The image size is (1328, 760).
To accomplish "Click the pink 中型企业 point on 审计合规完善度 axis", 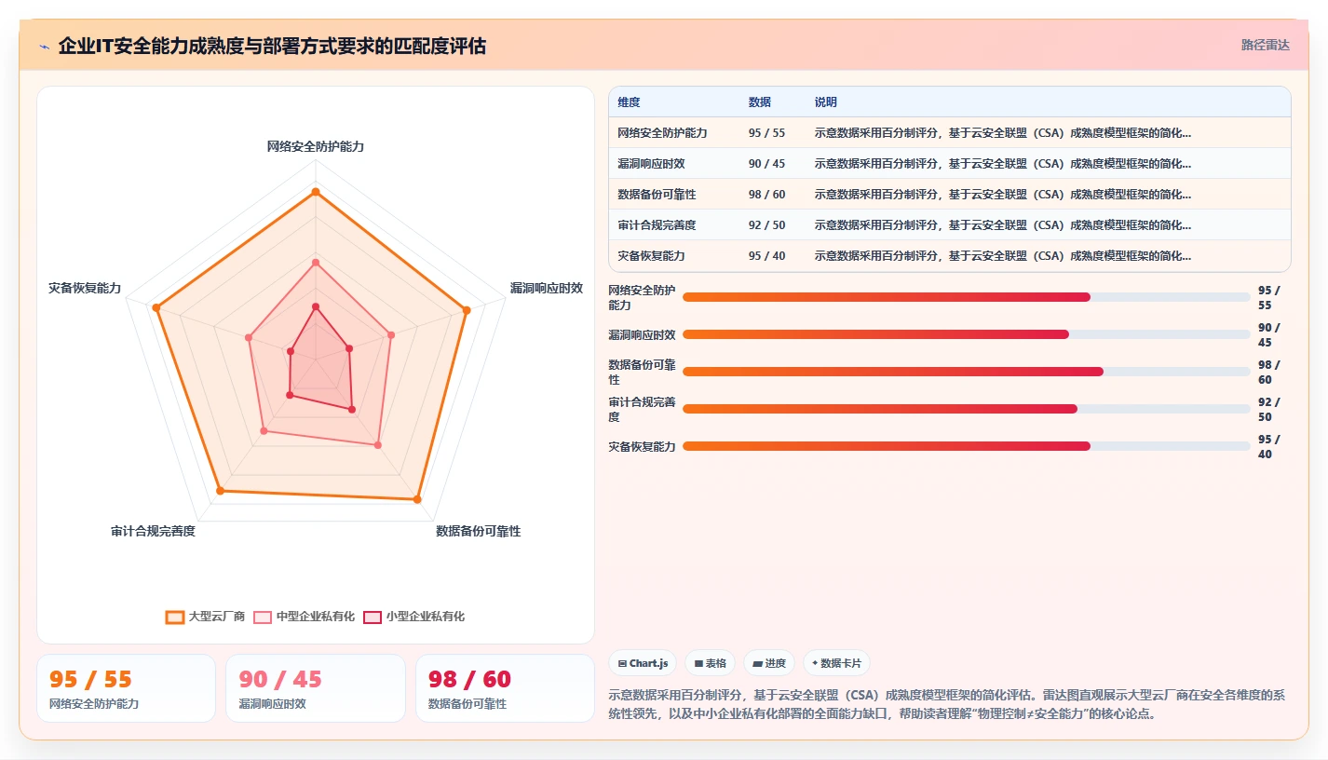I will [x=264, y=431].
